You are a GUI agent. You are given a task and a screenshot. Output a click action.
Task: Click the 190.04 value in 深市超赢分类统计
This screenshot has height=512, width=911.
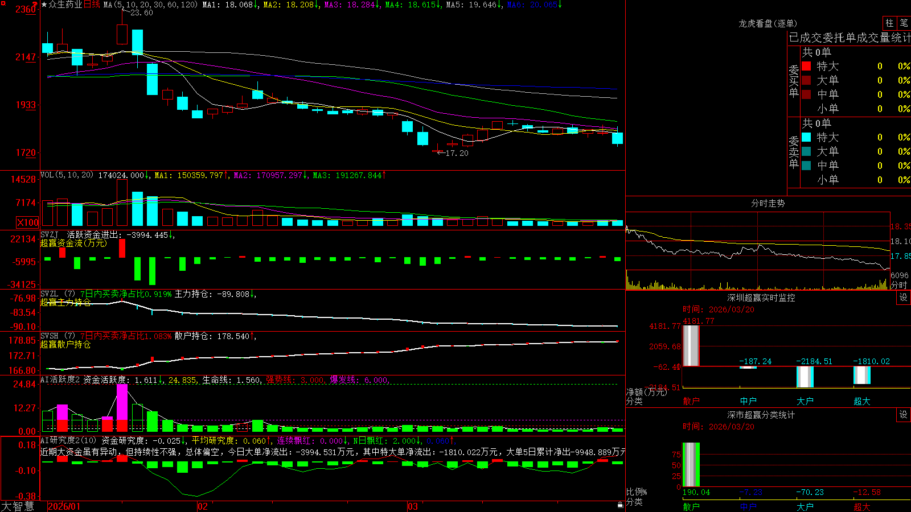[x=696, y=492]
